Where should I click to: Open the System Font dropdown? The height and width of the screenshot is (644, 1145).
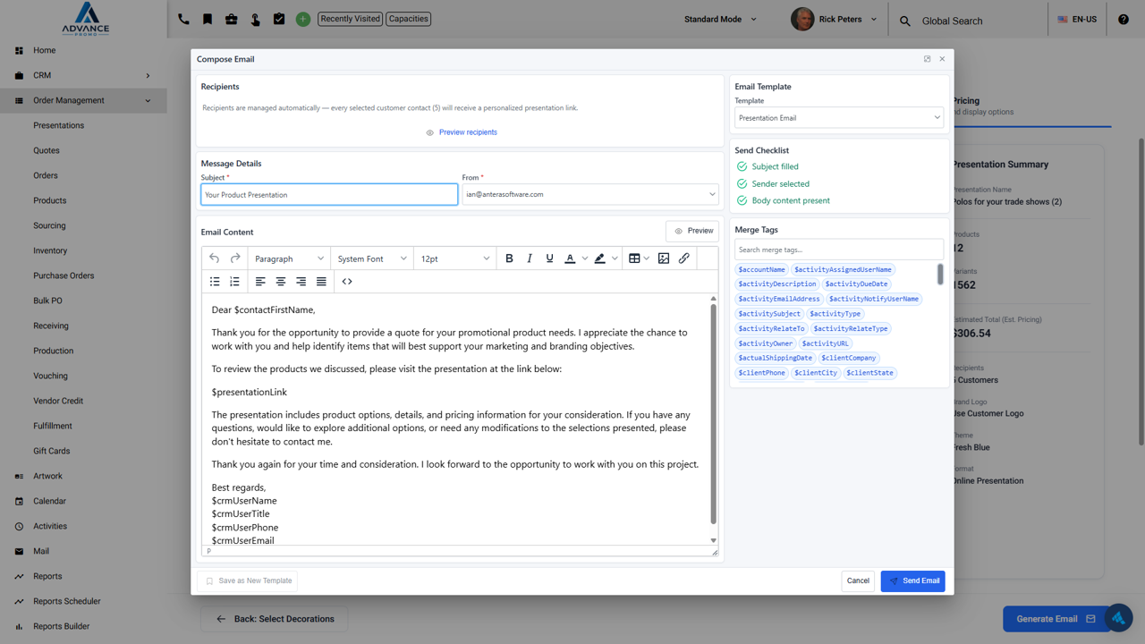click(x=372, y=258)
